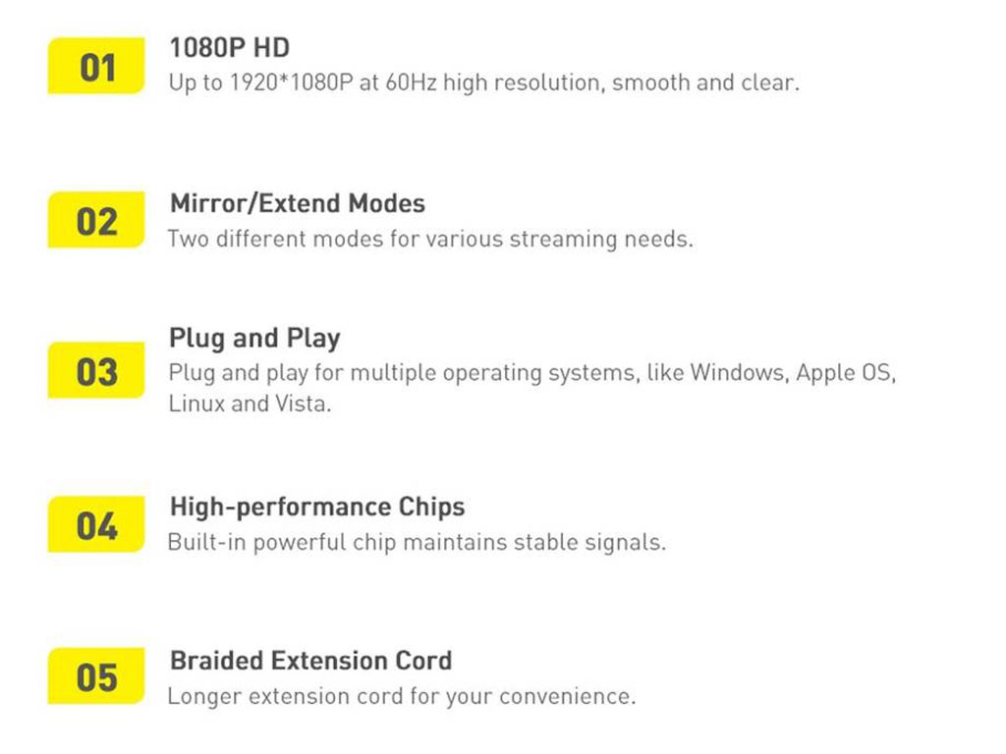Viewport: 1006px width, 754px height.
Task: Click the "Apple OS" text
Action: 843,373
